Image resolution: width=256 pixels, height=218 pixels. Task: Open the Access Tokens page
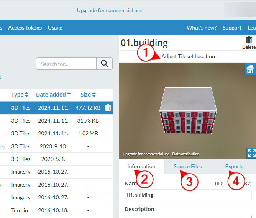[x=25, y=28]
